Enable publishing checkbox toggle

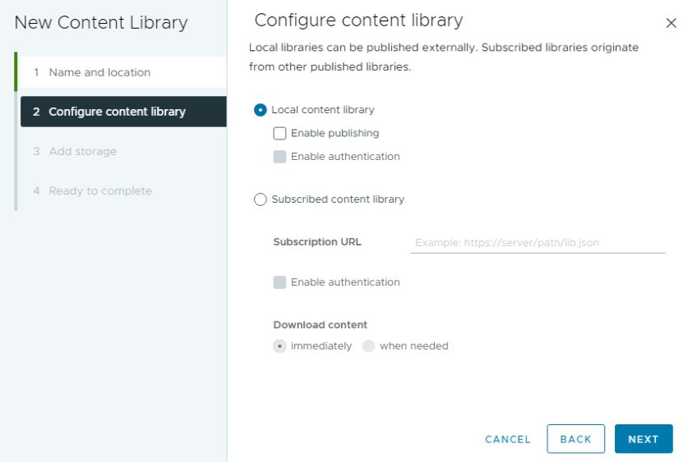click(x=279, y=133)
